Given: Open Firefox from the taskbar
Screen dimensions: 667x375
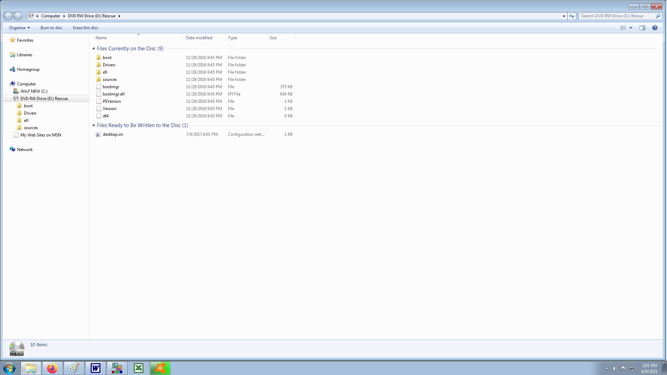Looking at the screenshot, I should tap(52, 368).
